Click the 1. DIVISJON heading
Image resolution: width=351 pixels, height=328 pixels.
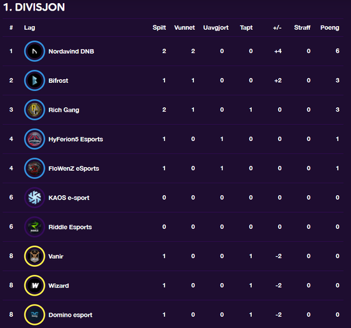click(x=34, y=7)
